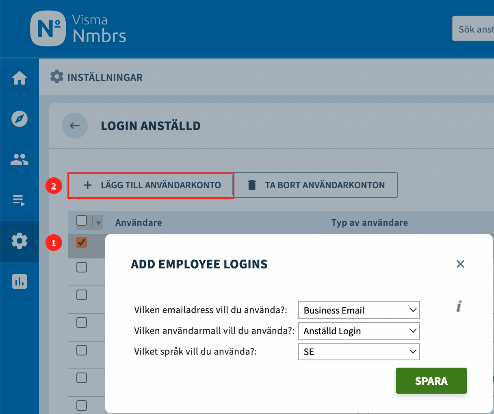Viewport: 494px width, 414px height.
Task: Open the reports bar chart icon
Action: [19, 281]
